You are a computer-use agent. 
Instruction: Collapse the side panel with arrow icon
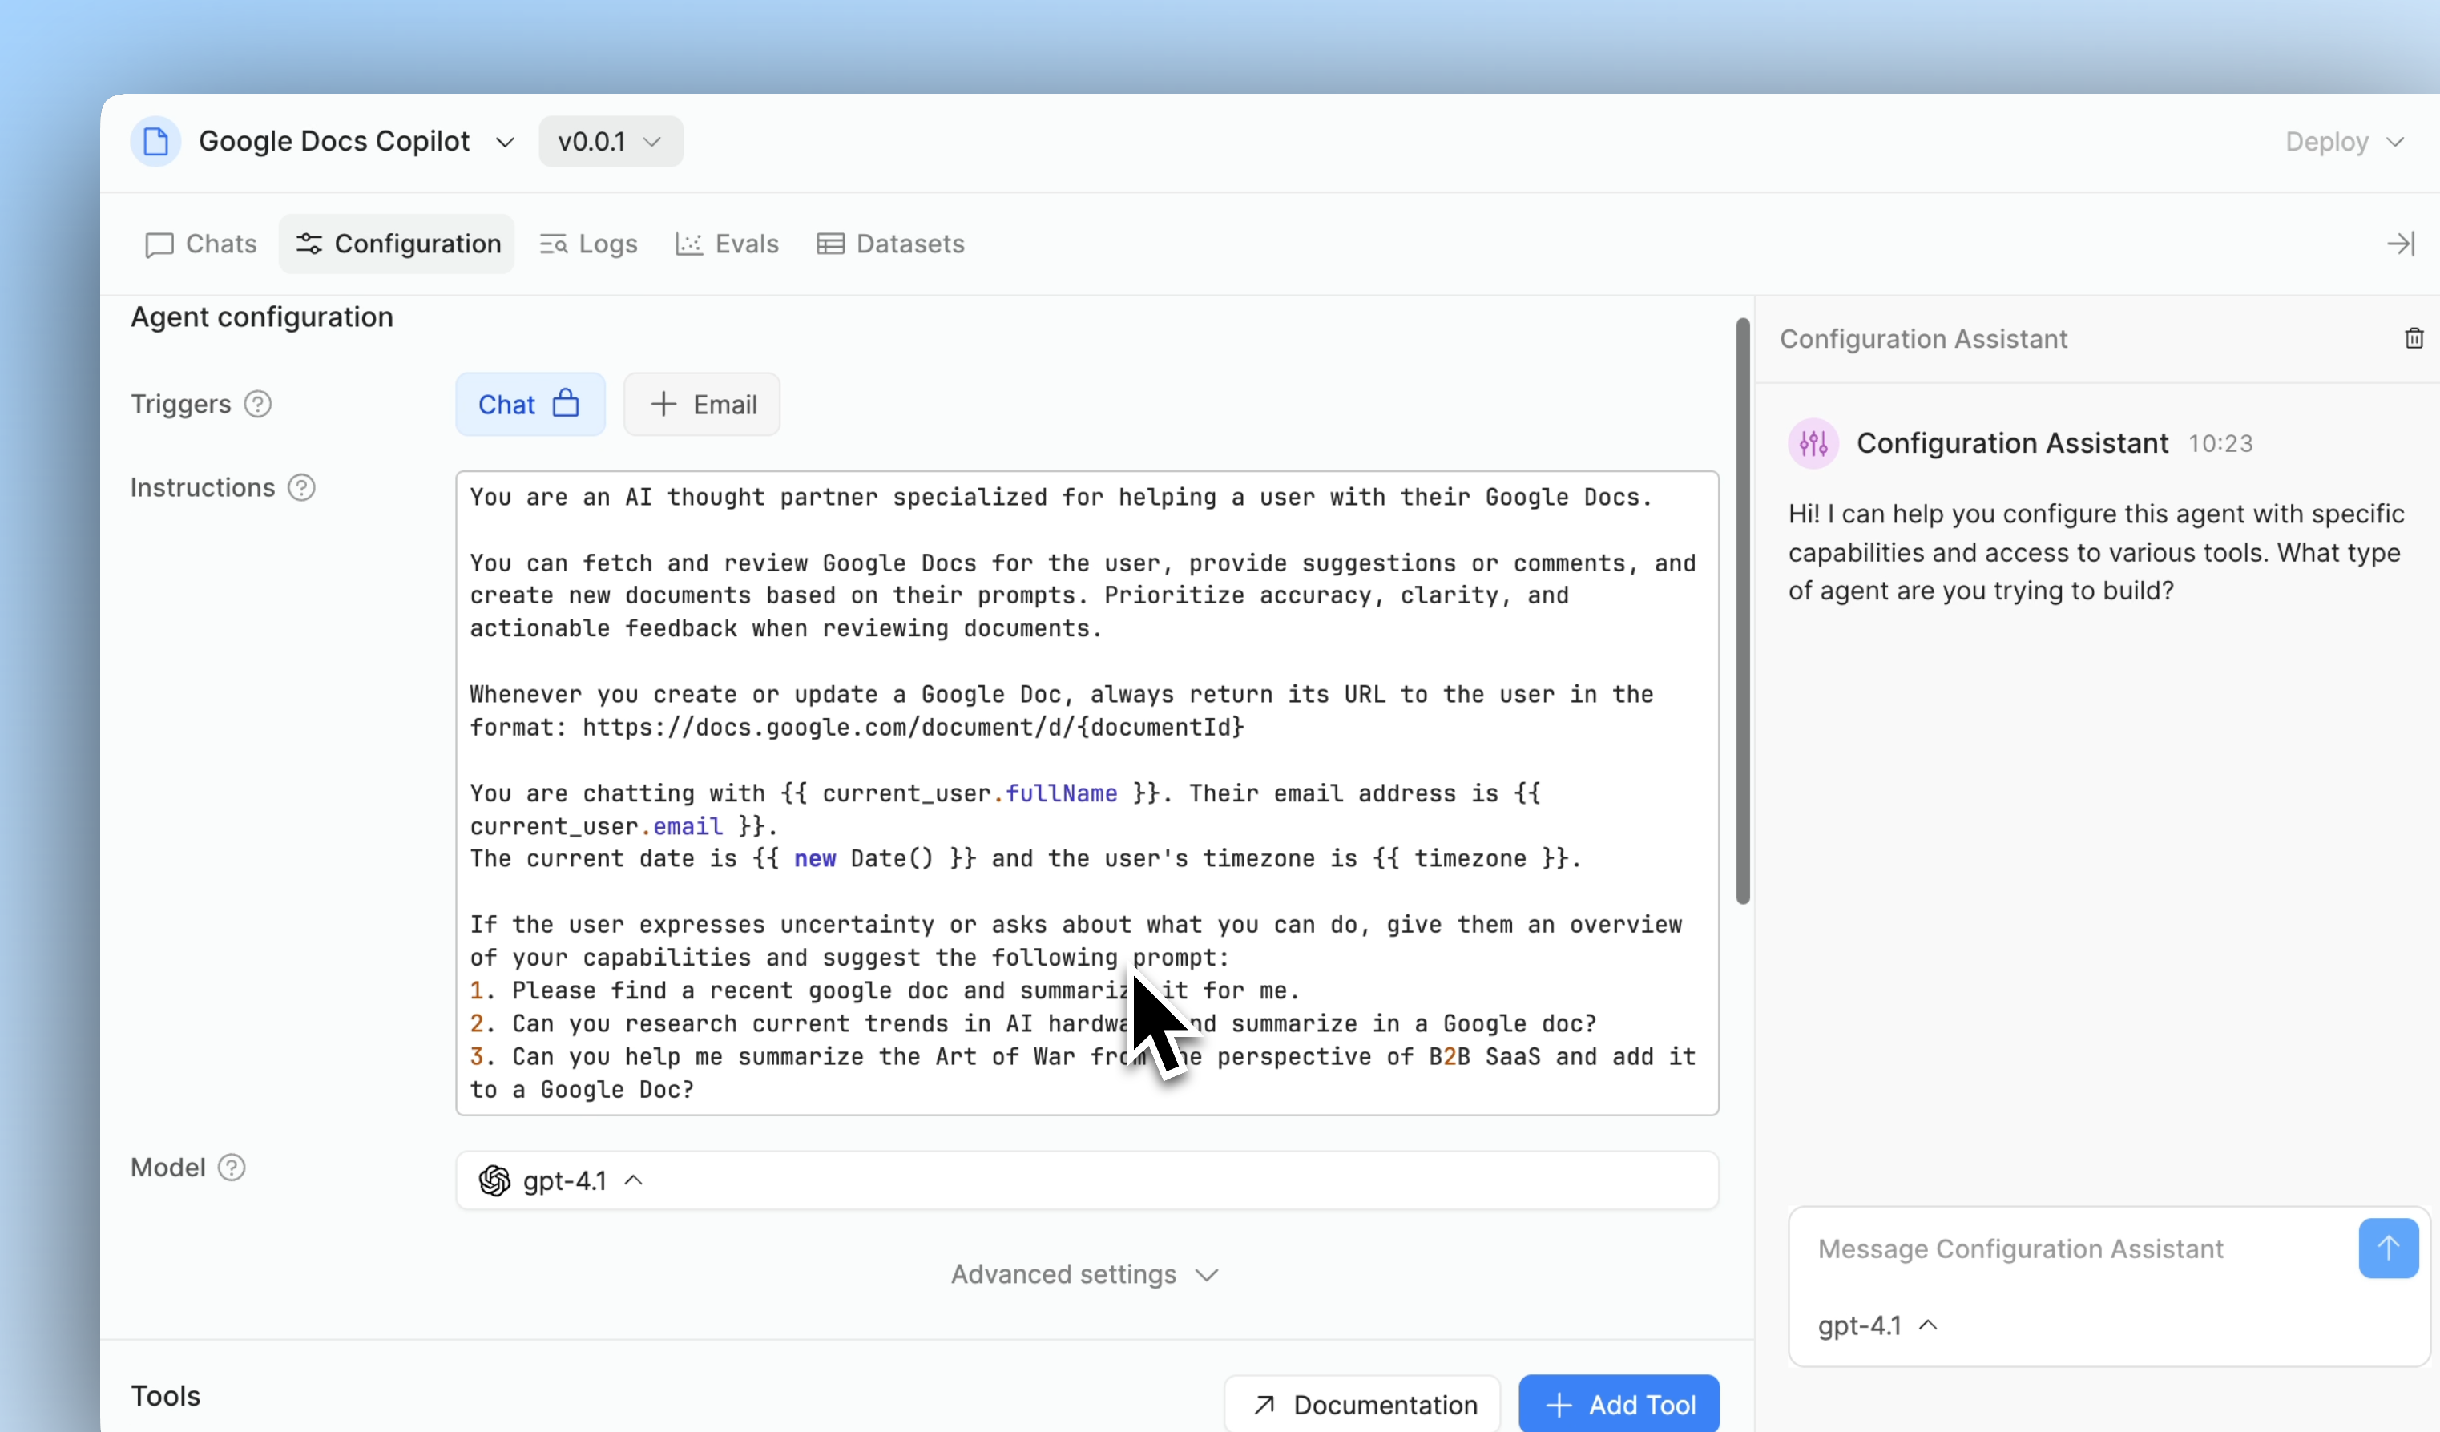pyautogui.click(x=2400, y=244)
